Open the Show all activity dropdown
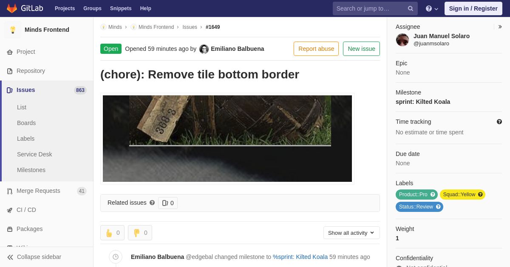 [x=351, y=233]
